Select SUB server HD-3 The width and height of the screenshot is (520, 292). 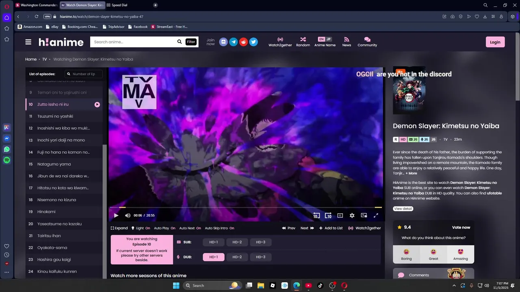pos(261,242)
